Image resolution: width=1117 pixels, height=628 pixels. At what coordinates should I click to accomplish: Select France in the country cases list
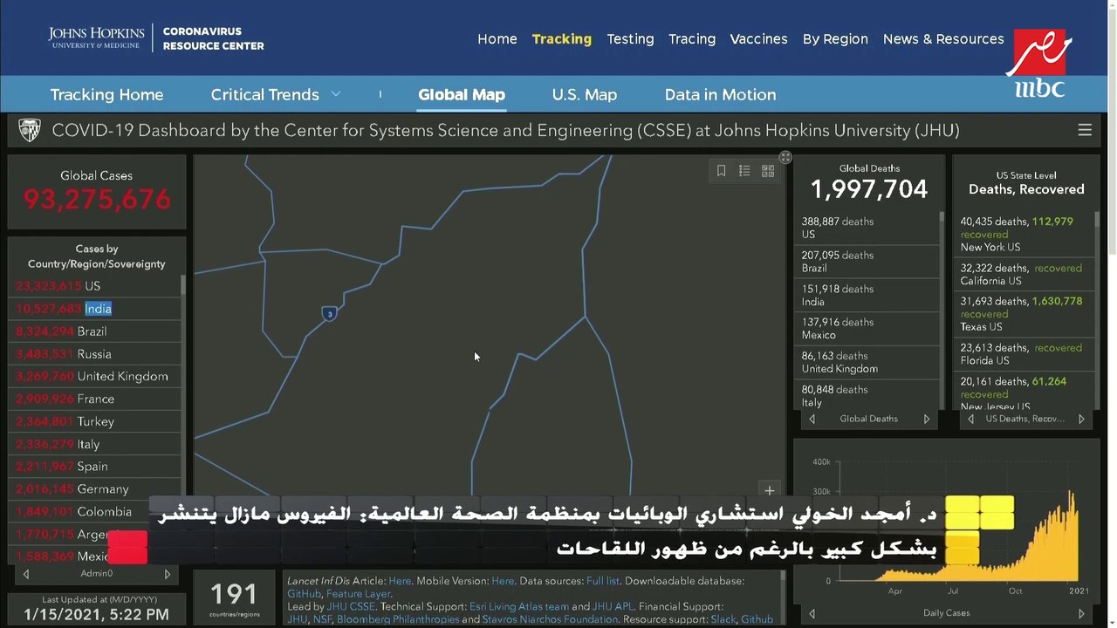point(96,399)
